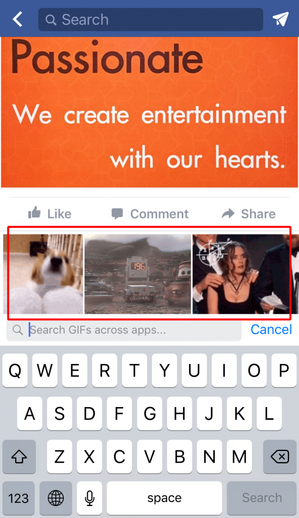299x518 pixels.
Task: Open the Passionate orange post image
Action: coord(149,112)
